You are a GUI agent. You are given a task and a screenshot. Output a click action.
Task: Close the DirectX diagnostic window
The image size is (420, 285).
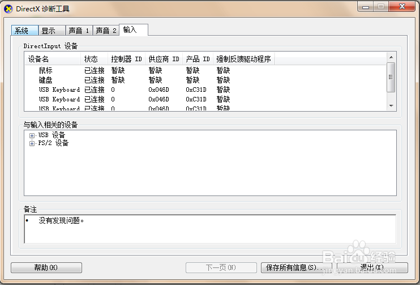[x=402, y=7]
